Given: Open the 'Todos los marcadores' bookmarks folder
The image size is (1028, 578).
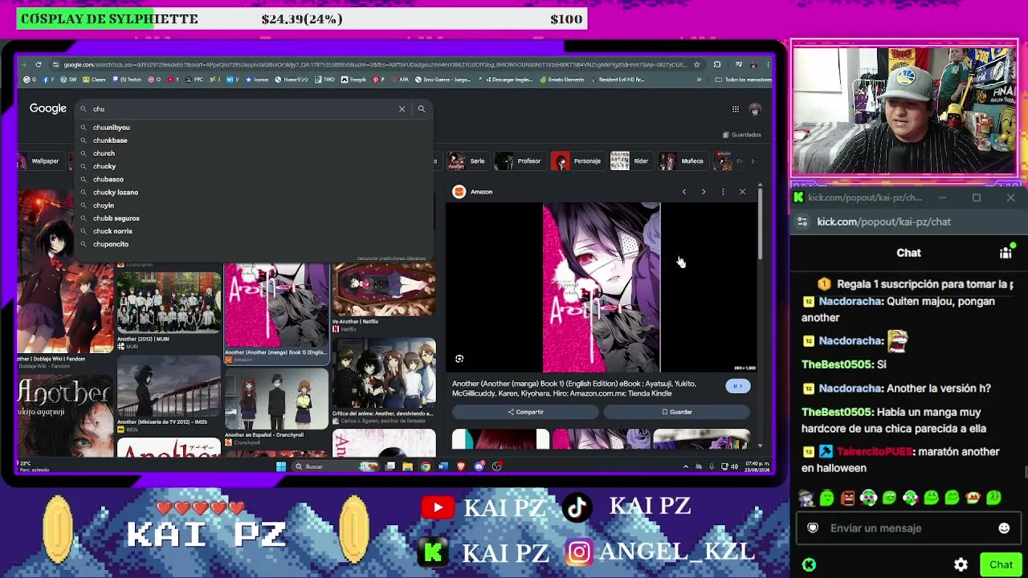Looking at the screenshot, I should [x=742, y=79].
